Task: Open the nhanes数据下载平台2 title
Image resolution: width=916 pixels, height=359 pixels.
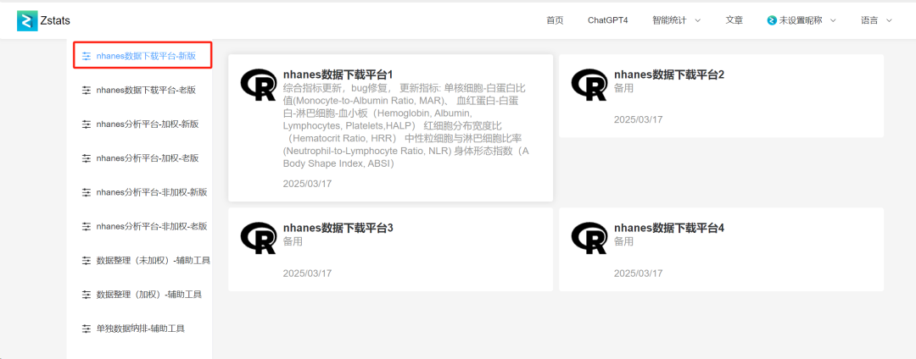Action: [x=669, y=75]
